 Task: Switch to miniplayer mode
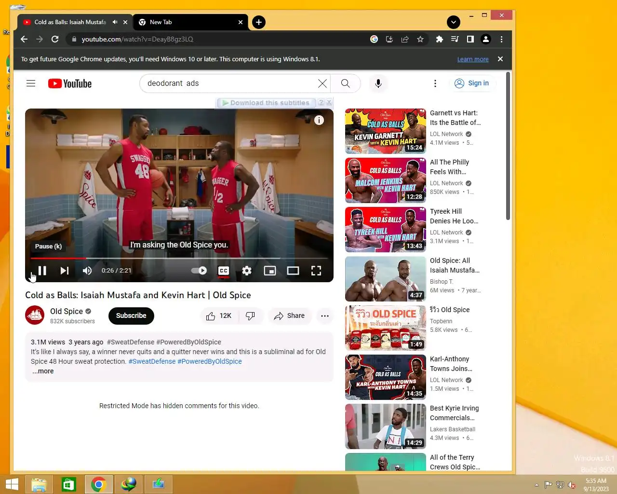[x=270, y=271]
